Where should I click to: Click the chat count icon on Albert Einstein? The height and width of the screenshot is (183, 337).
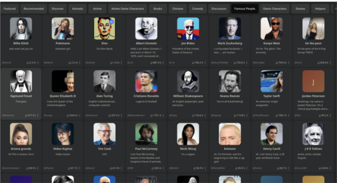pos(152,63)
